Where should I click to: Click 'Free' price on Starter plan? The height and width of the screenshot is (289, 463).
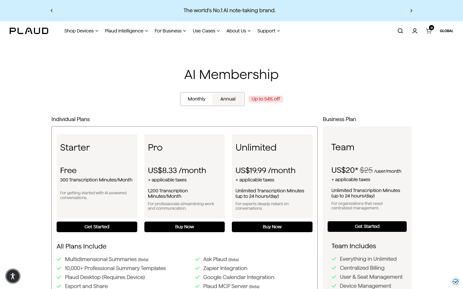68,170
